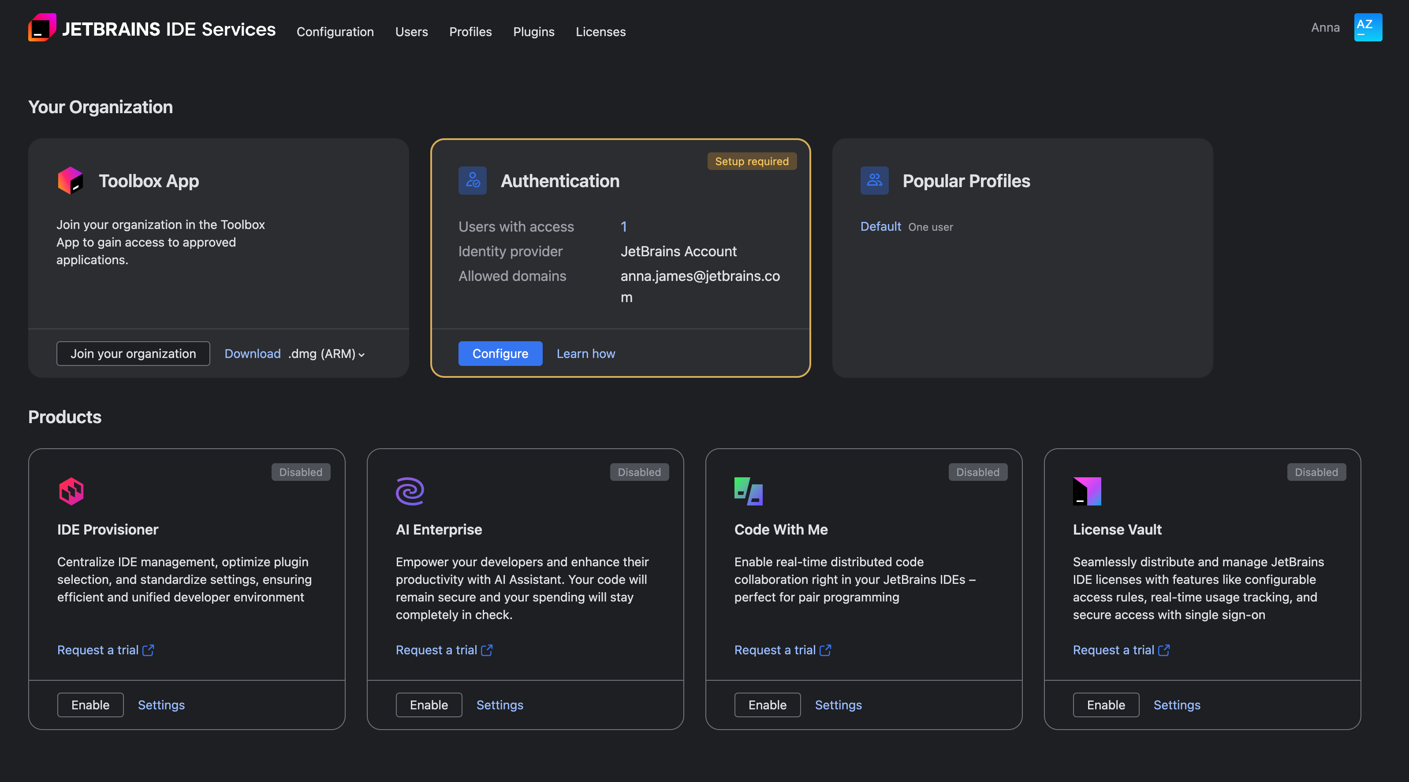The image size is (1409, 782).
Task: Click Join your organization
Action: tap(133, 354)
